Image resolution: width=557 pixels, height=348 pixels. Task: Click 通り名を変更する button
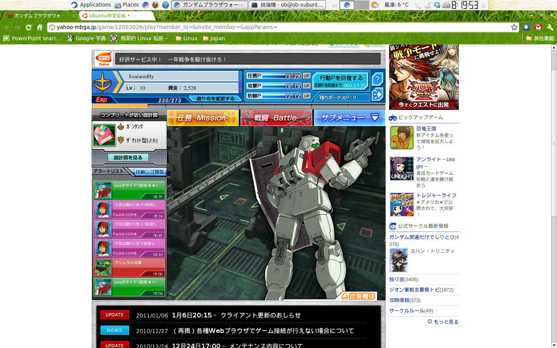(215, 99)
